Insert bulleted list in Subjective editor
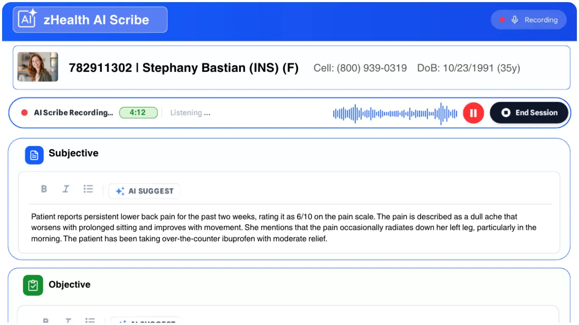579x325 pixels. click(88, 189)
